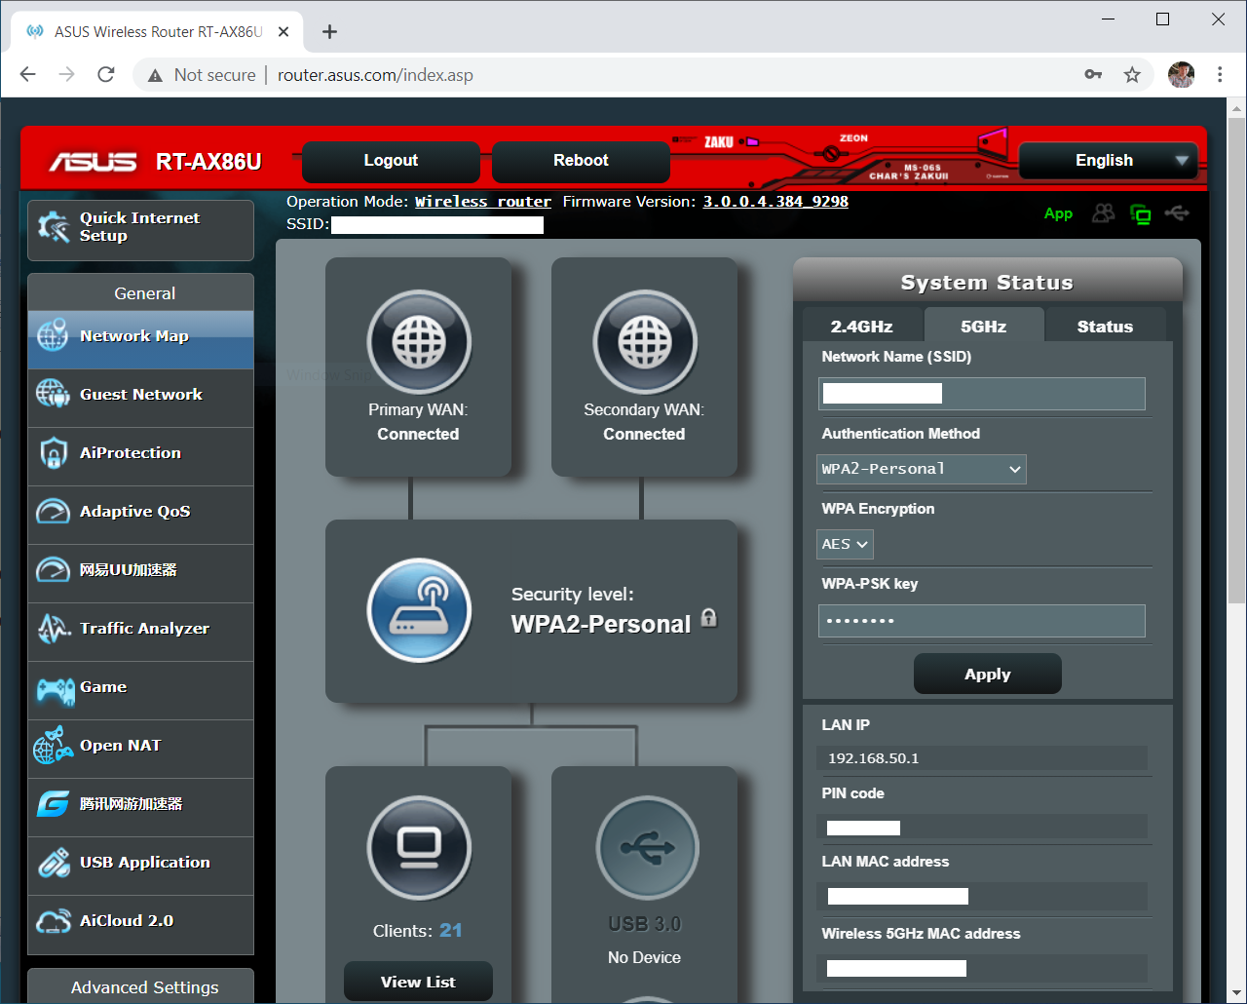Close the ASUS Wireless Router tab
This screenshot has height=1004, width=1247.
tap(283, 31)
